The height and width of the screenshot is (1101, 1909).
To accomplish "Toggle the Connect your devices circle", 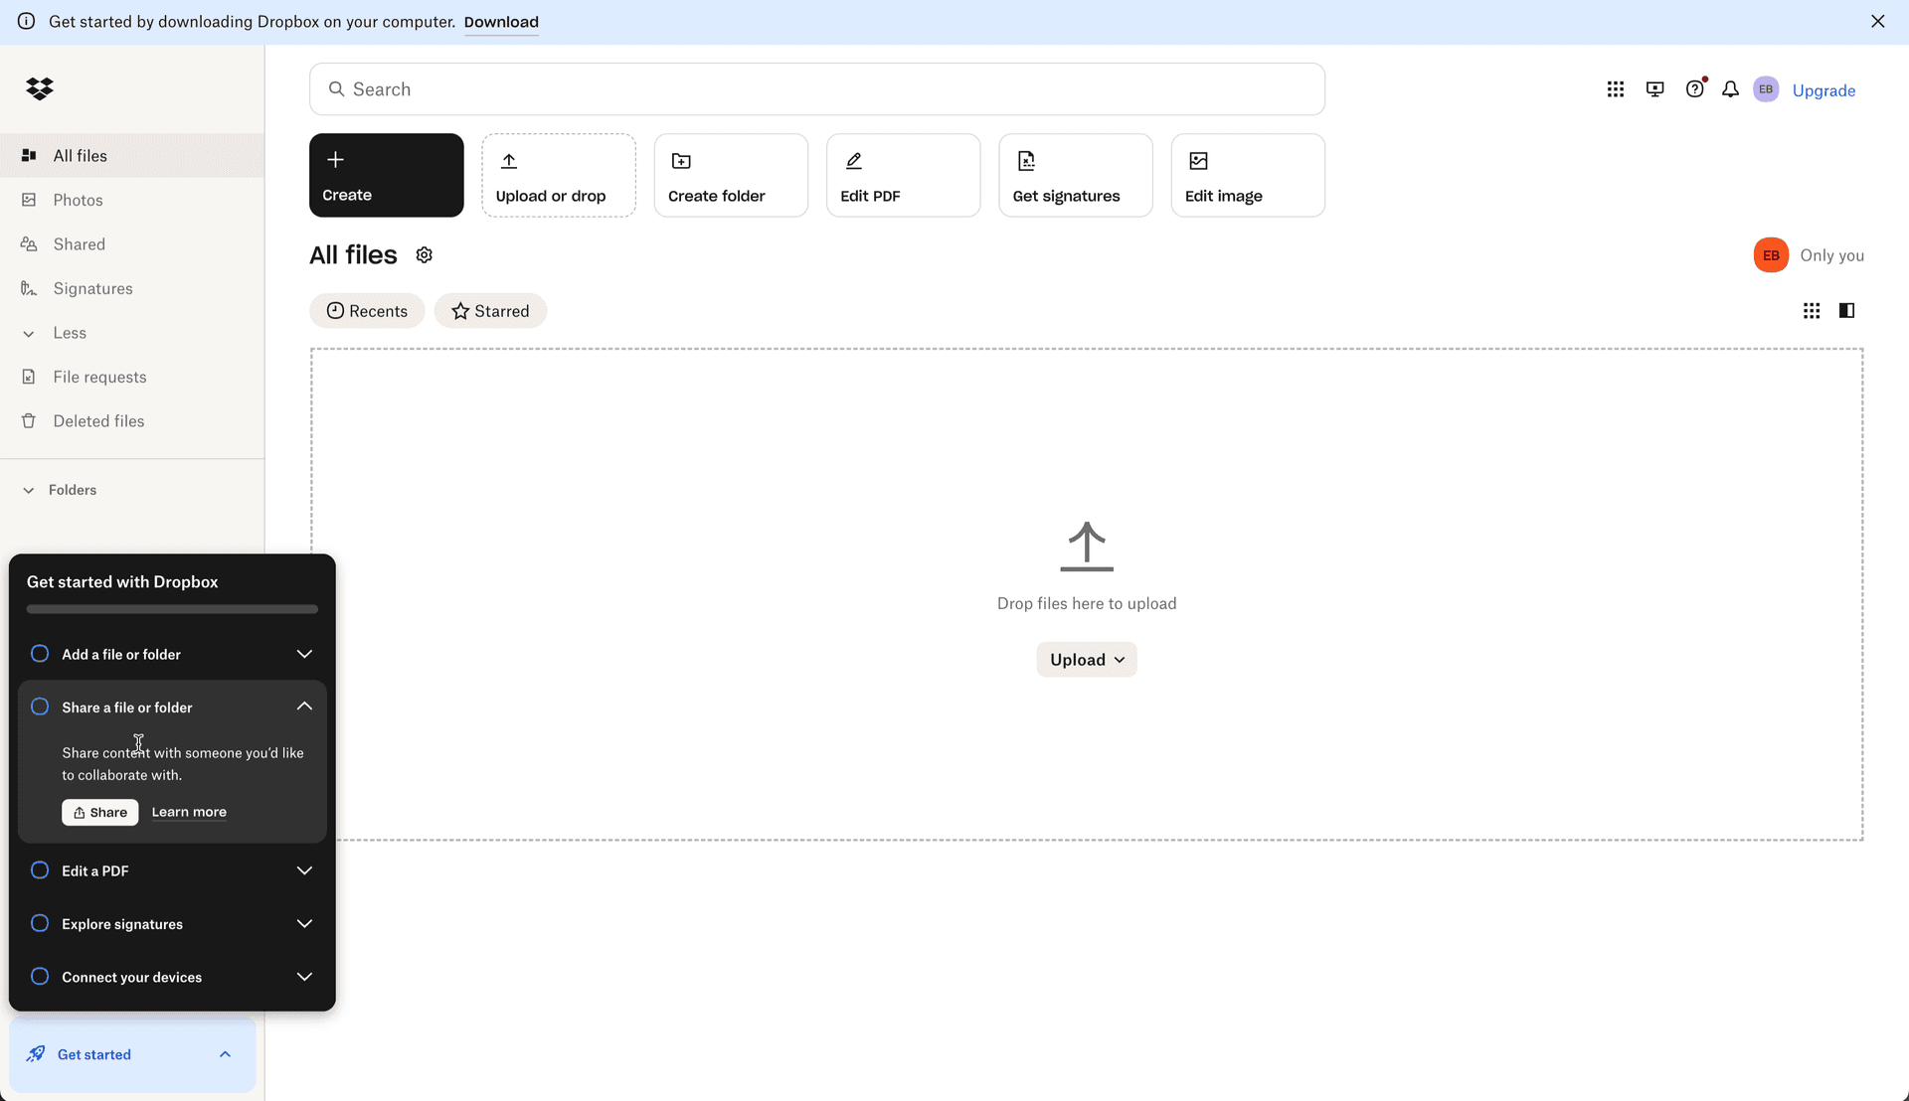I will [40, 977].
